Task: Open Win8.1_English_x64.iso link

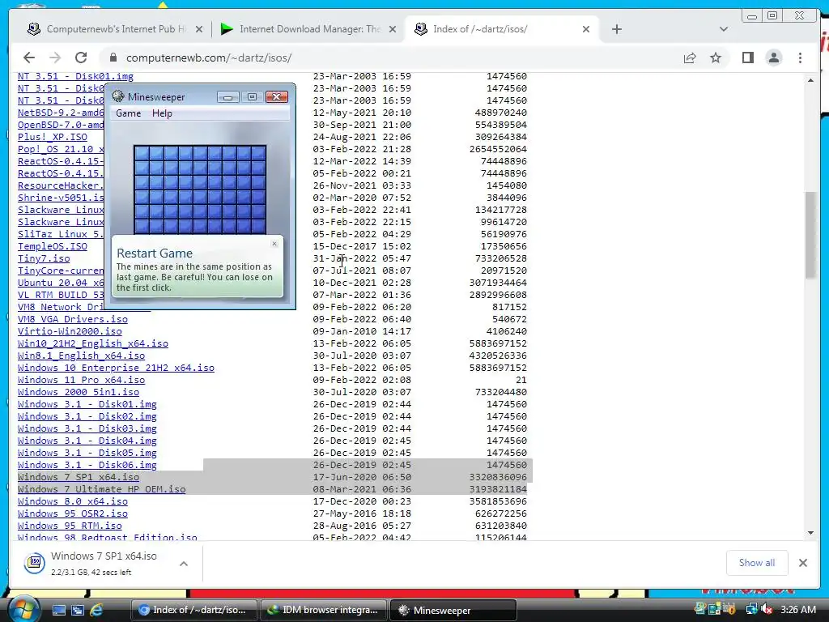Action: coord(82,356)
